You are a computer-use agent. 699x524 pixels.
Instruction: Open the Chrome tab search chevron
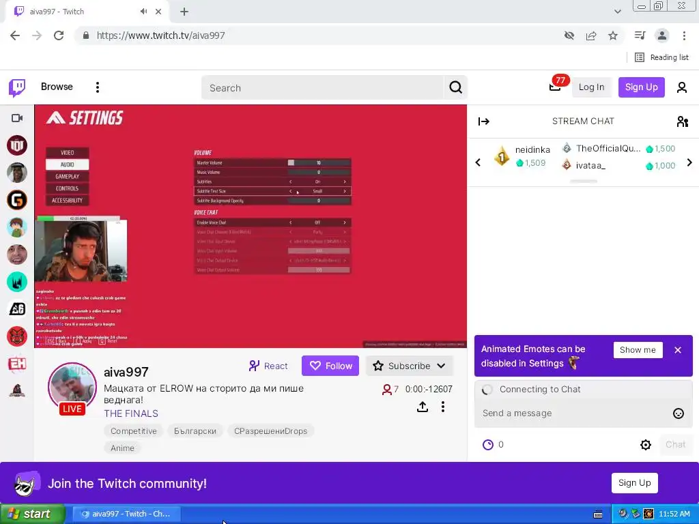[x=617, y=12]
